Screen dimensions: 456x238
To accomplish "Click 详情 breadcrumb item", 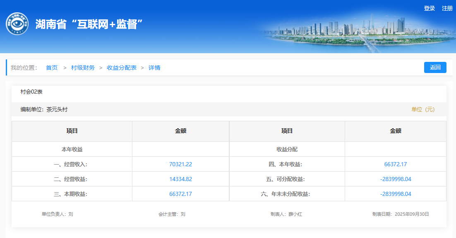I will [x=154, y=68].
